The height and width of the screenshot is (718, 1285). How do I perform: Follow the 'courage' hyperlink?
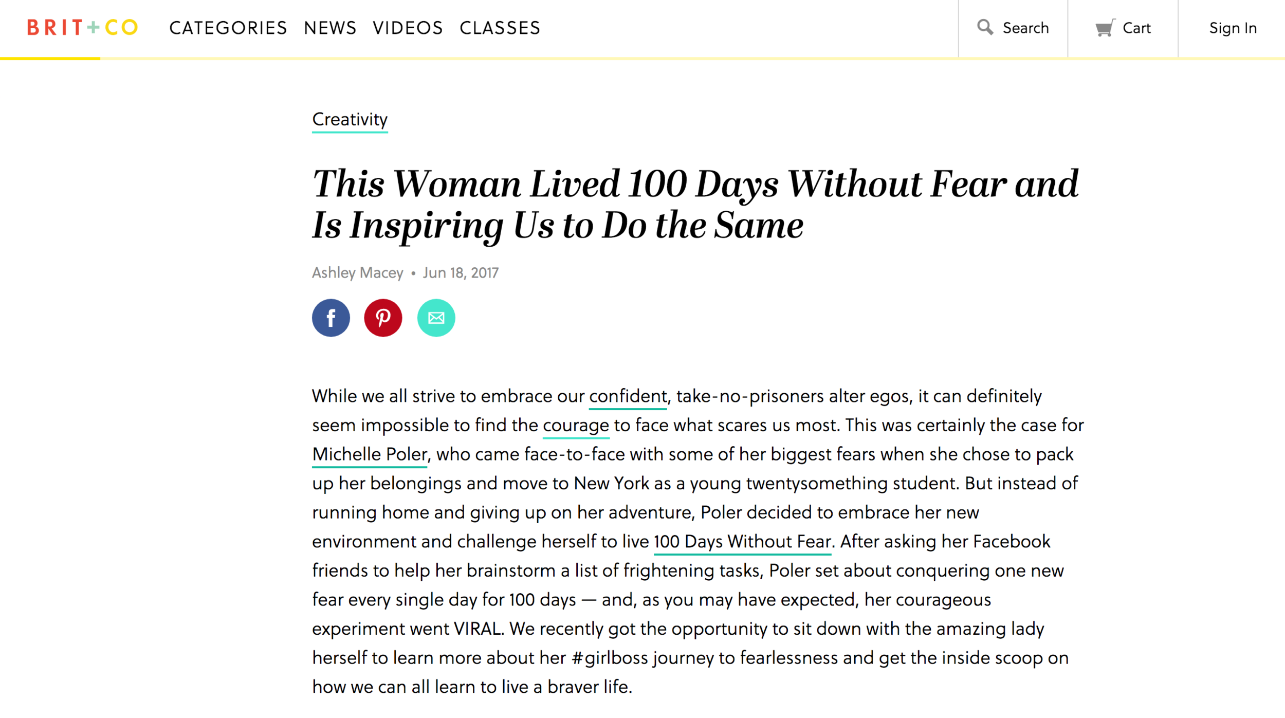[576, 426]
